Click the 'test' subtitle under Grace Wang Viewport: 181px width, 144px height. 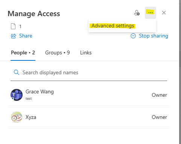[29, 99]
